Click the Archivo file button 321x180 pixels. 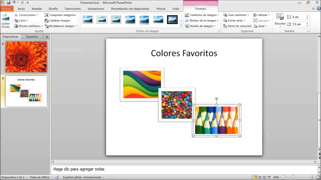click(x=7, y=9)
